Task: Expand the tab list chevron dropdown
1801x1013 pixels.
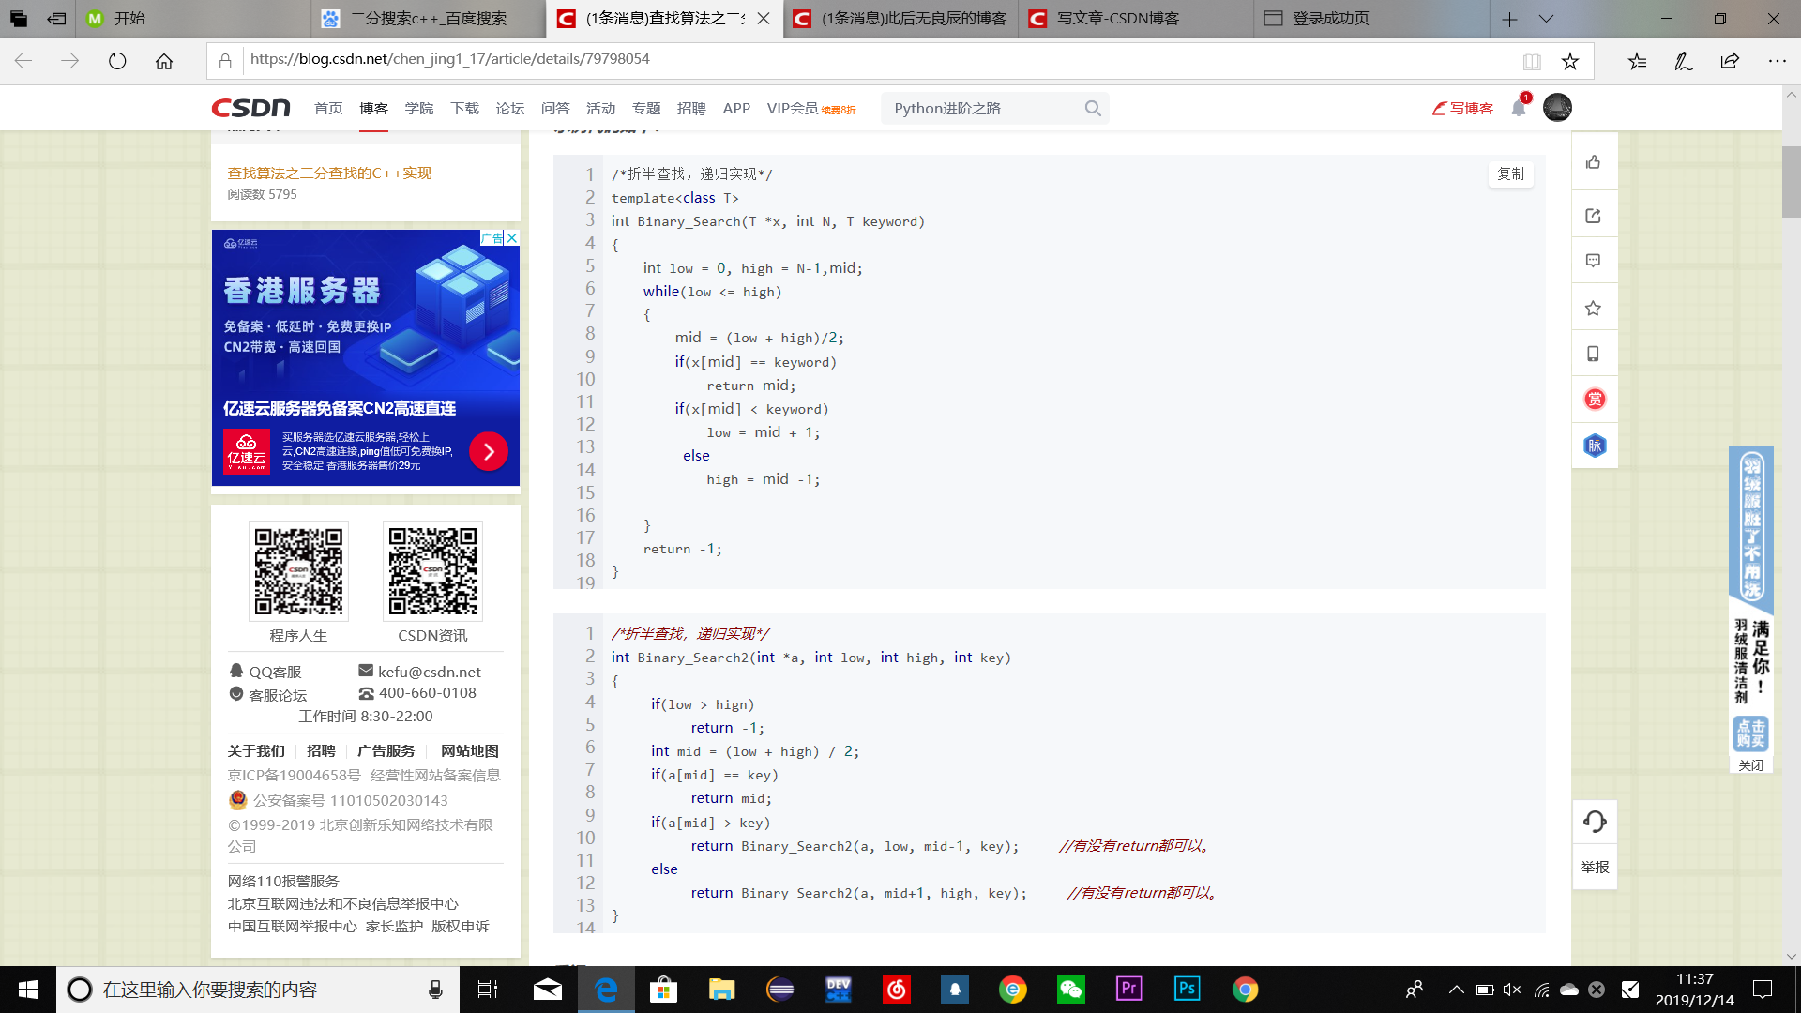Action: coord(1546,19)
